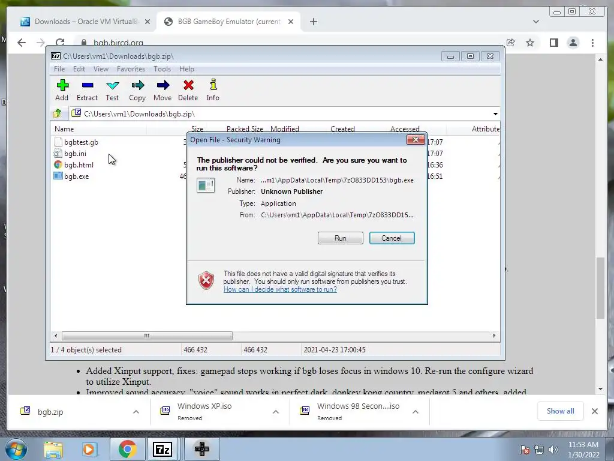Image resolution: width=614 pixels, height=461 pixels.
Task: Open the Help menu in 7-Zip
Action: pos(186,69)
